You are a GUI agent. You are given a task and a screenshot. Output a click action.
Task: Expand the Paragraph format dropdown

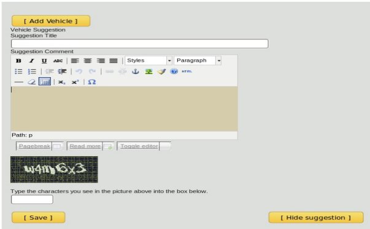click(198, 61)
